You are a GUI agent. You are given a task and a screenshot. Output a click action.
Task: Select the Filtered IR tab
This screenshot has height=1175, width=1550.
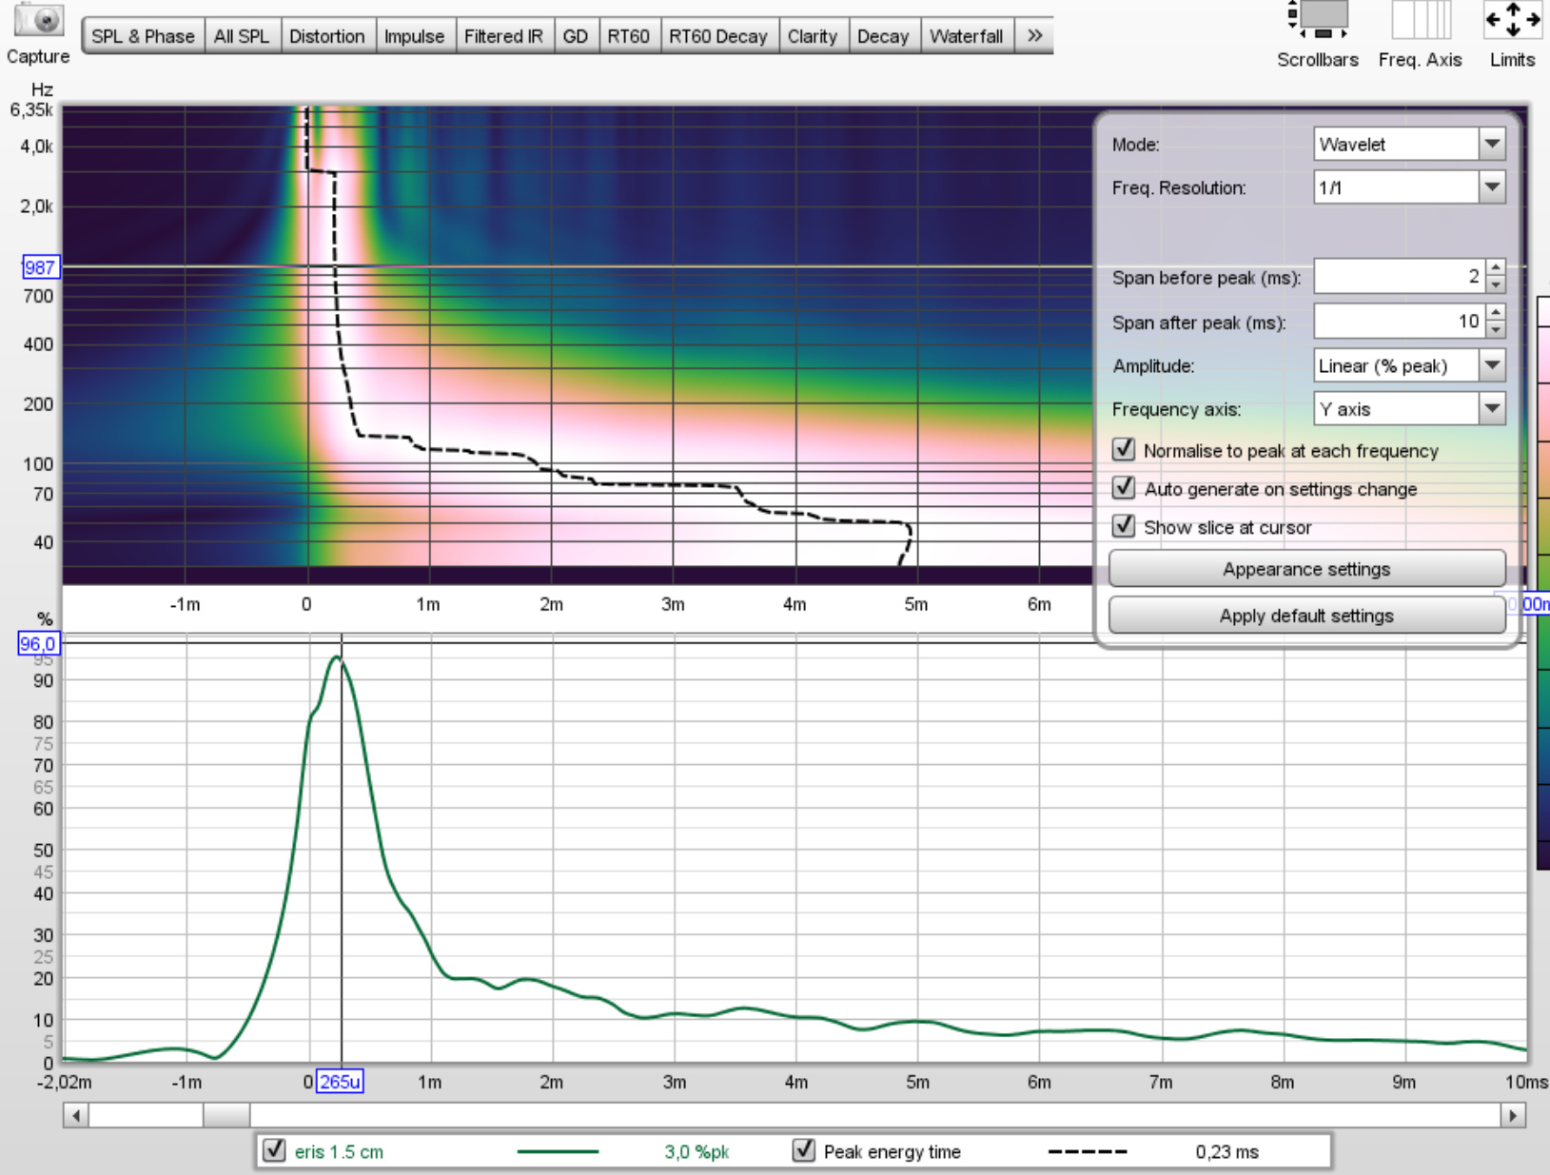tap(503, 36)
